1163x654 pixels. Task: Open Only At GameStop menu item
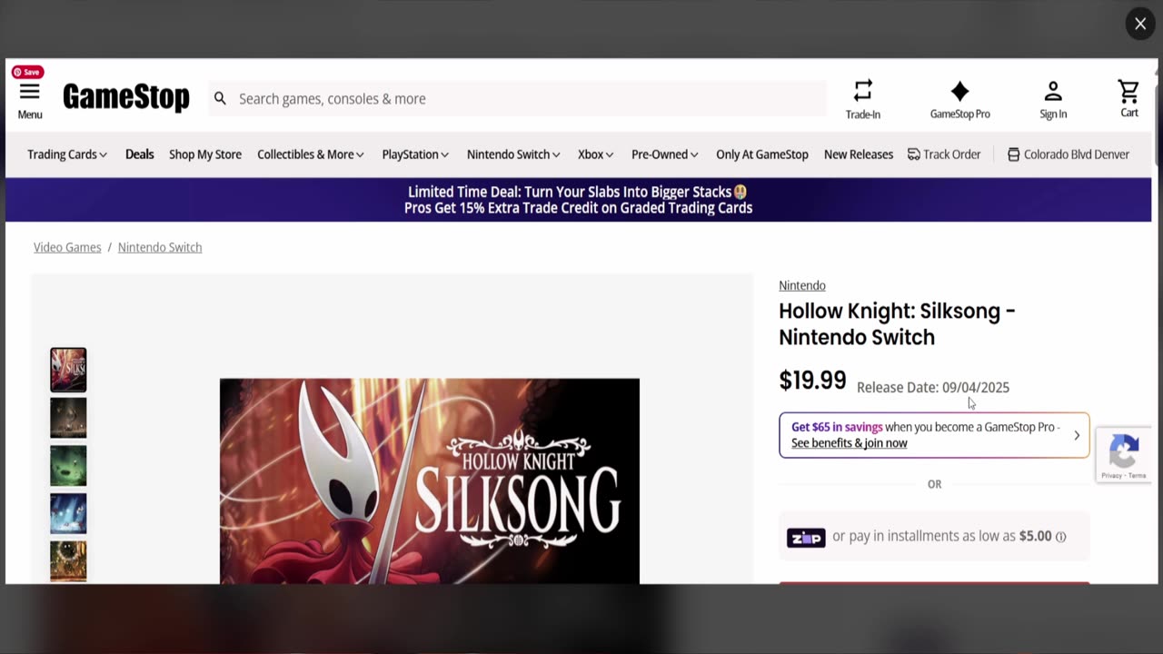coord(762,154)
